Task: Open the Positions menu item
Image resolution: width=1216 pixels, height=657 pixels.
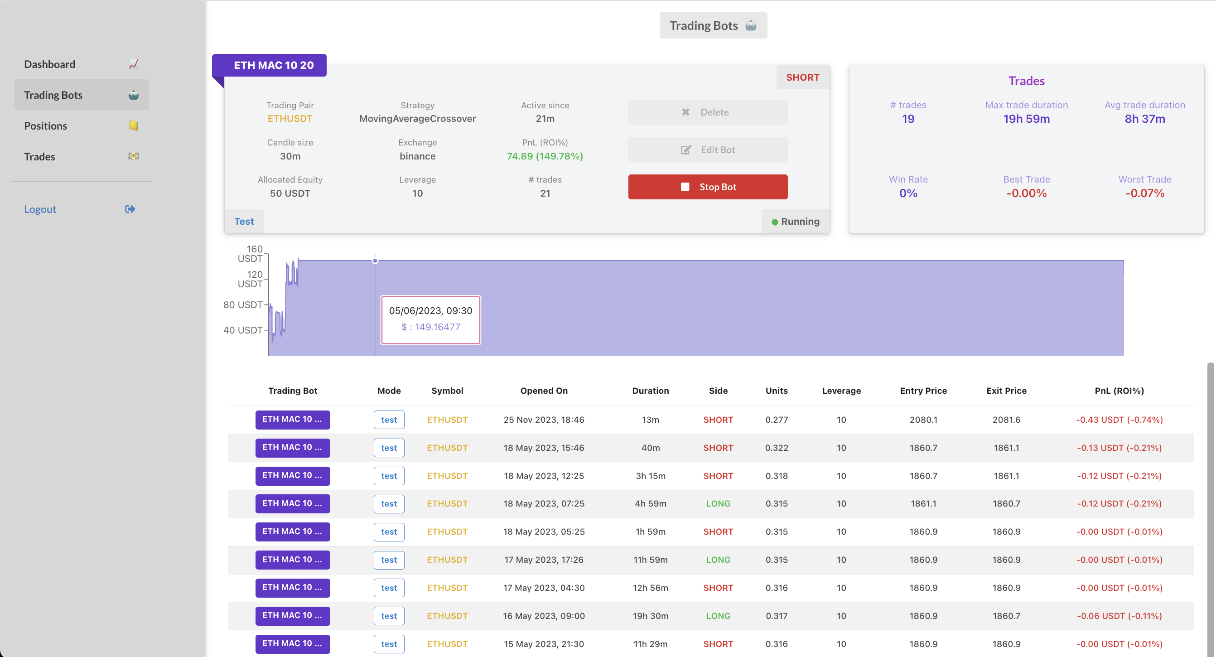Action: [46, 126]
